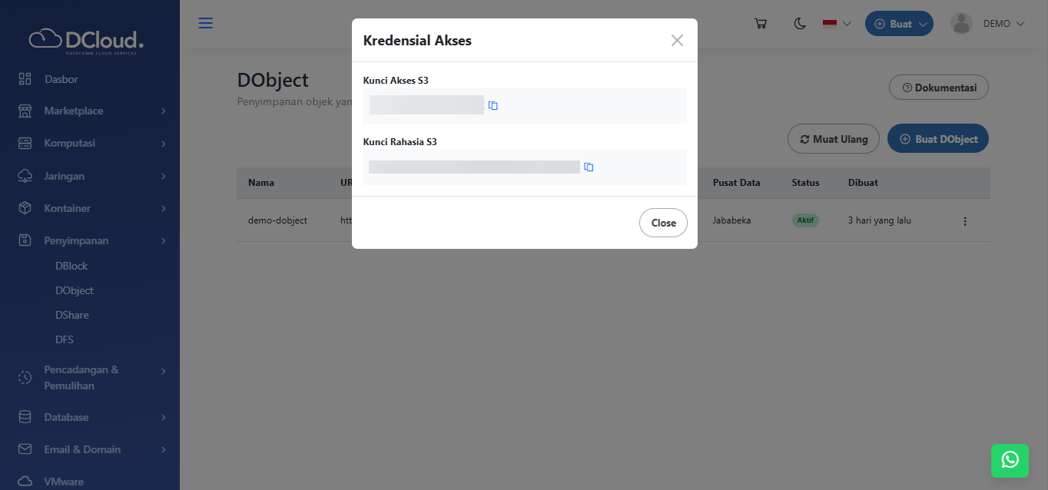Screen dimensions: 1048x490
Task: Click Muat Ulang to reload list
Action: pos(833,139)
